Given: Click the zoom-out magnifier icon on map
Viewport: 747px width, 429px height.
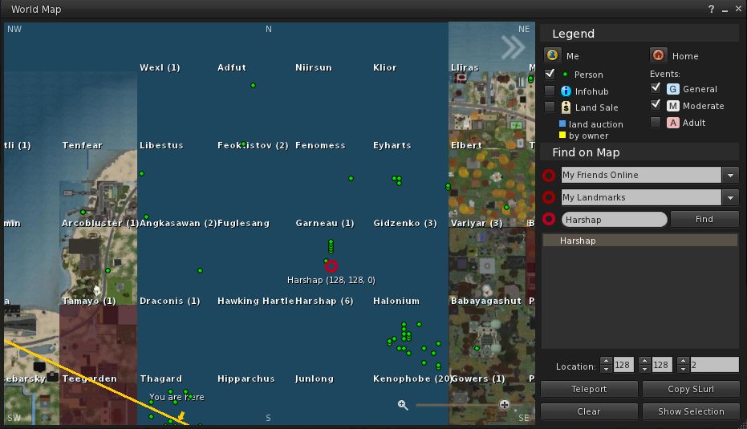Looking at the screenshot, I should coord(403,405).
